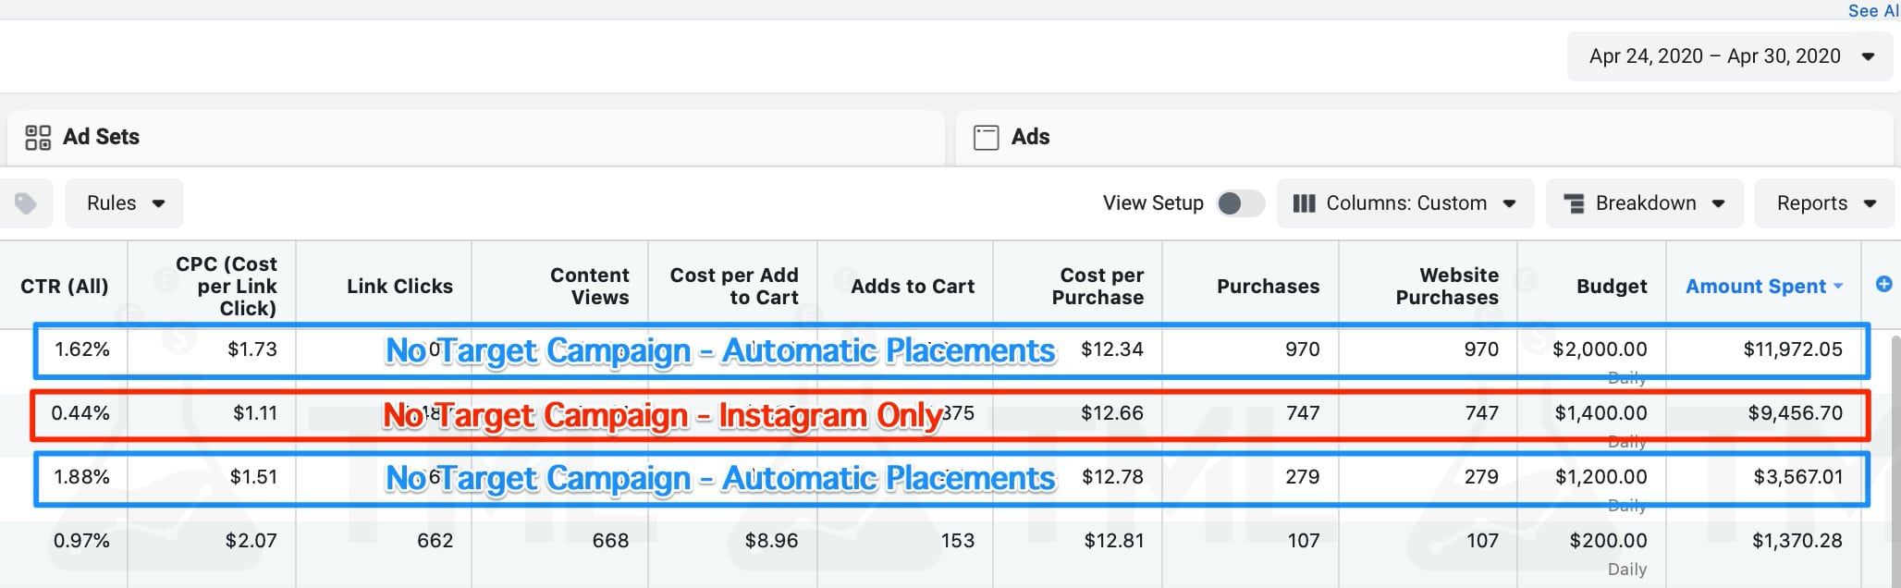
Task: Switch to the Ads tab
Action: (1030, 138)
